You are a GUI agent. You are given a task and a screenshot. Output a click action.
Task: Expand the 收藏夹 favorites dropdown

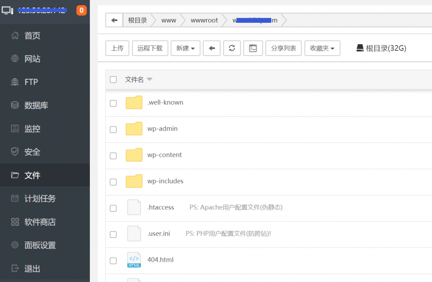tap(322, 48)
